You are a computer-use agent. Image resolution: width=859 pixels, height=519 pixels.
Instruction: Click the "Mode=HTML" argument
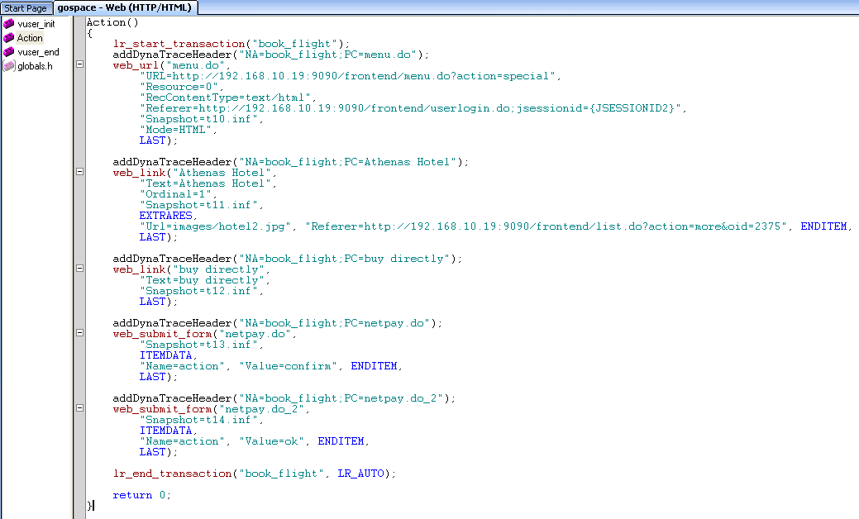click(175, 130)
